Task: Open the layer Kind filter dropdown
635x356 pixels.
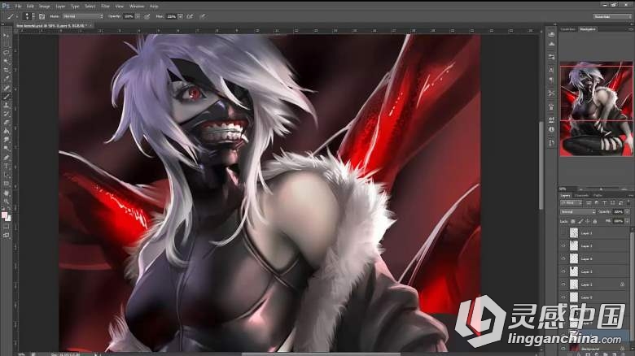Action: [x=571, y=202]
